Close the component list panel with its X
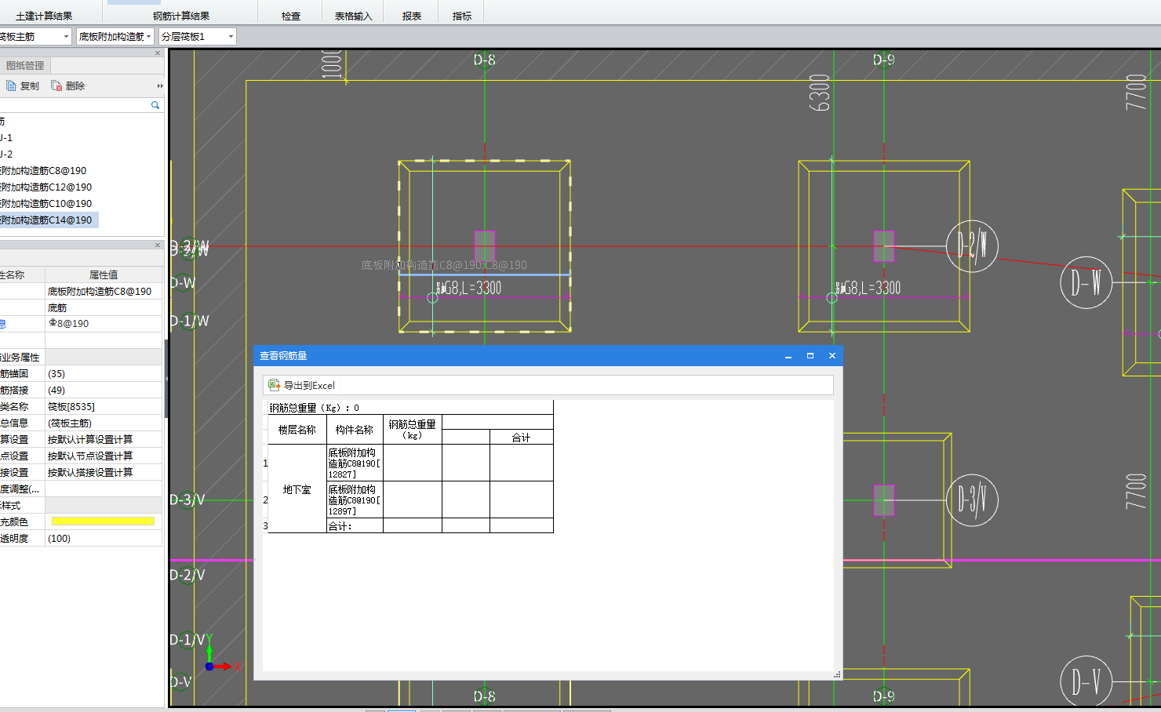The height and width of the screenshot is (712, 1161). tap(158, 53)
